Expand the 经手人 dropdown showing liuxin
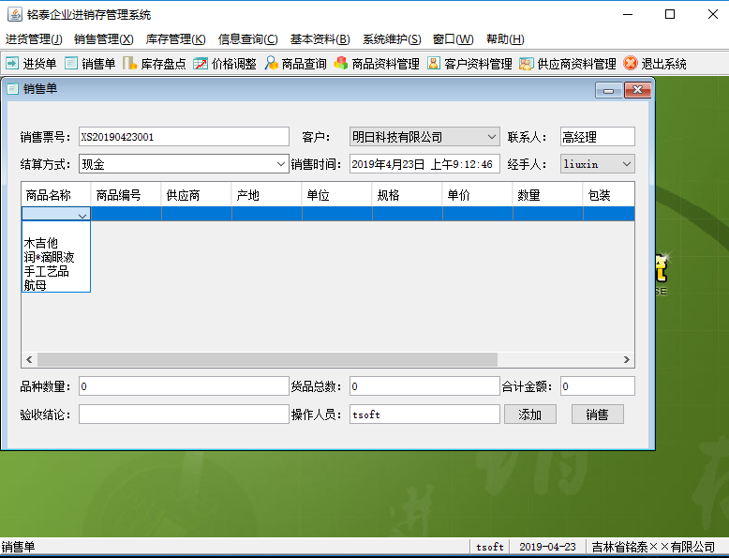 [x=626, y=164]
